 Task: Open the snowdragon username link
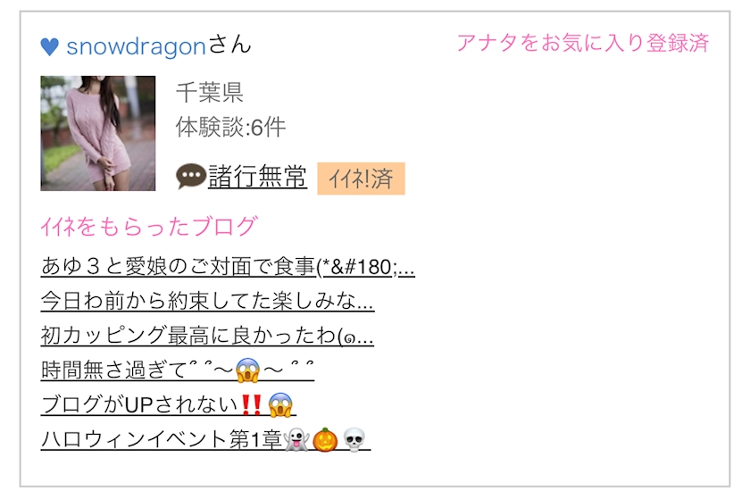point(136,46)
